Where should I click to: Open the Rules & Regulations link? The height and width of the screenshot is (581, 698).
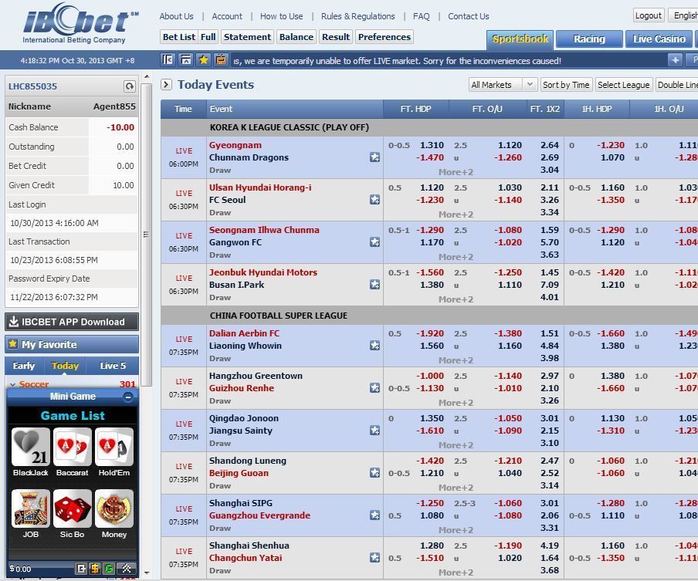pos(358,16)
